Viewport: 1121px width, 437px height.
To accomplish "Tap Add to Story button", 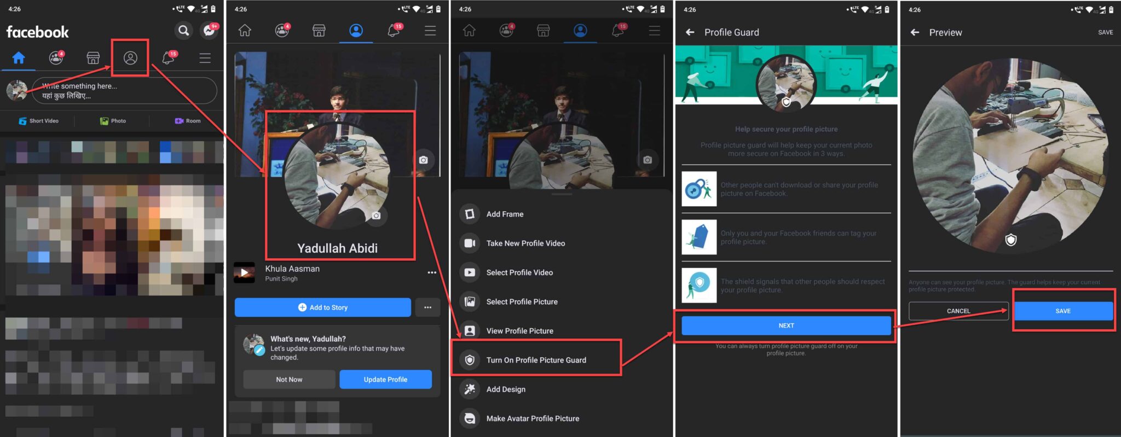I will (323, 307).
